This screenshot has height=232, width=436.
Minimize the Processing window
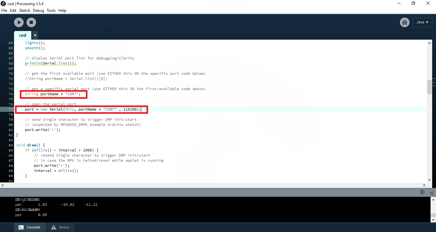pos(399,4)
